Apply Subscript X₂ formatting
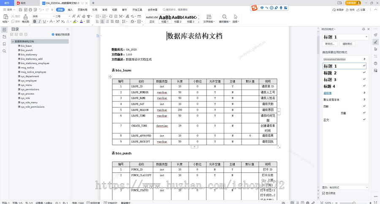Image resolution: width=380 pixels, height=204 pixels. click(63, 22)
